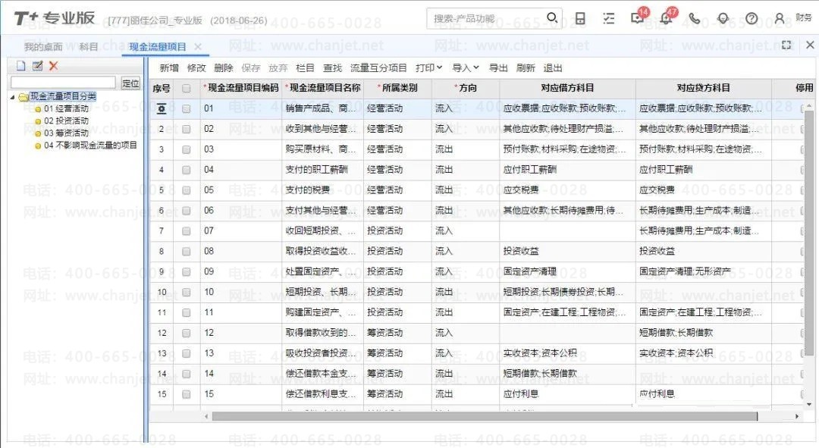Click the vertical scrollbar thumb
The width and height of the screenshot is (819, 448).
tap(808, 233)
